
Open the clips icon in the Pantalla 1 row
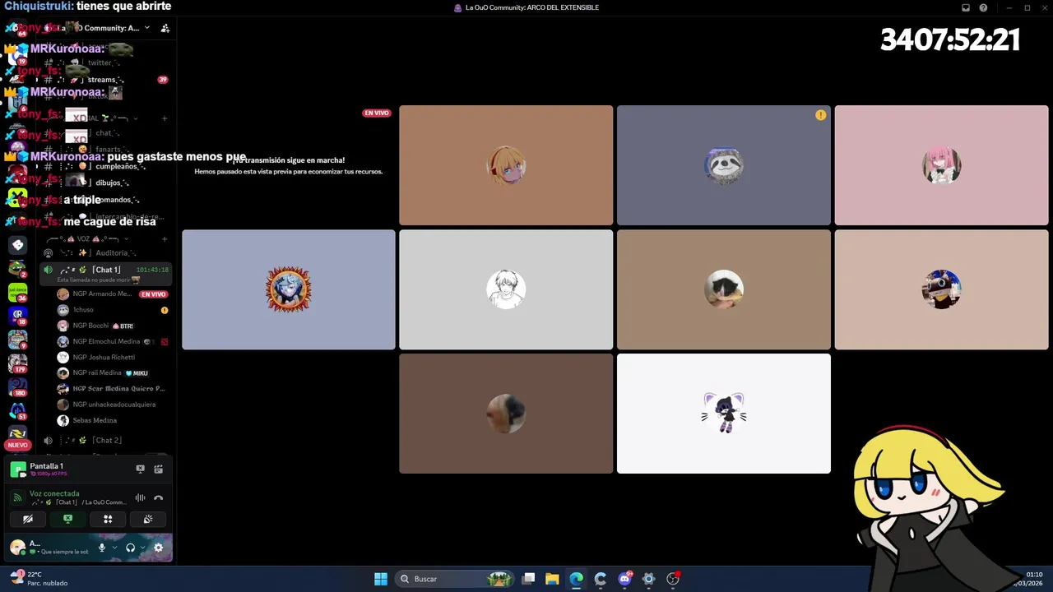pyautogui.click(x=158, y=469)
